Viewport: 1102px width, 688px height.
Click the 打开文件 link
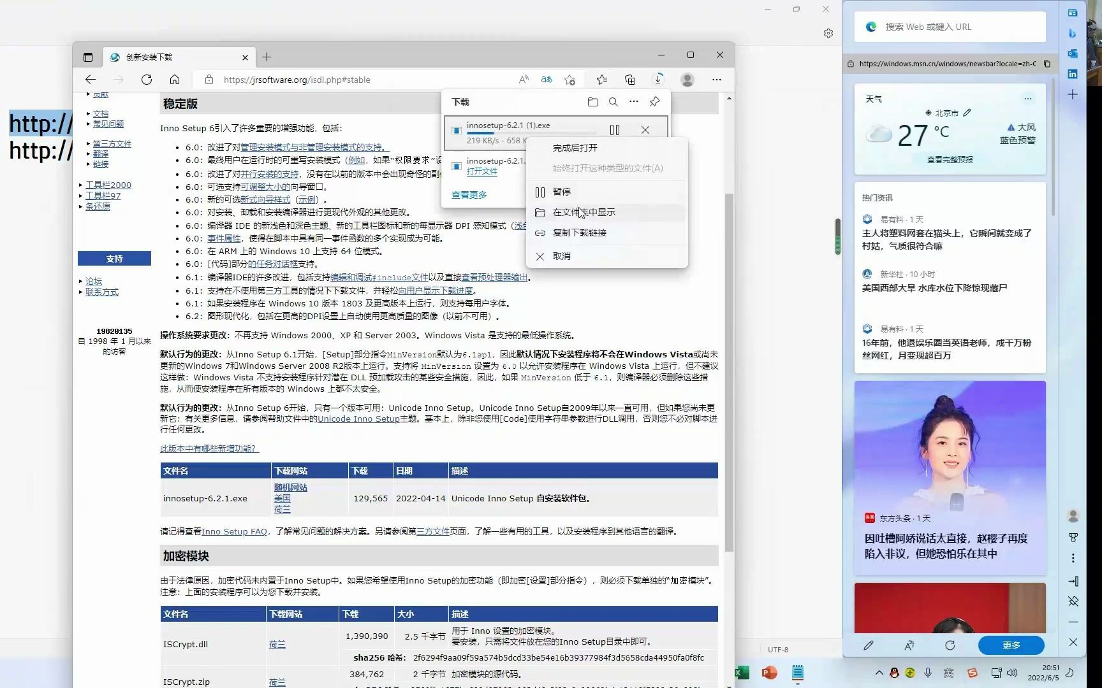482,171
